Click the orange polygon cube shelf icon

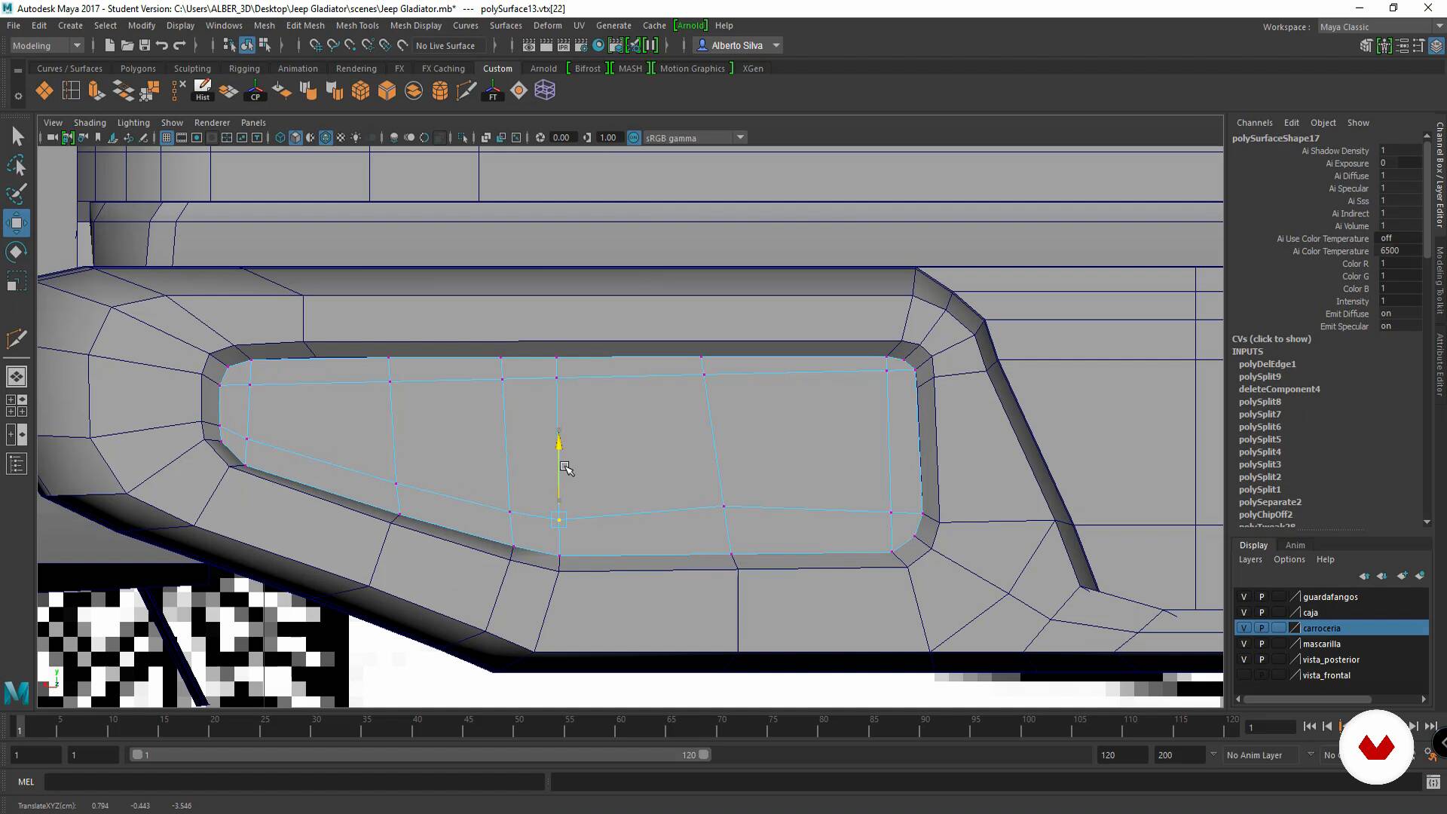[x=387, y=91]
